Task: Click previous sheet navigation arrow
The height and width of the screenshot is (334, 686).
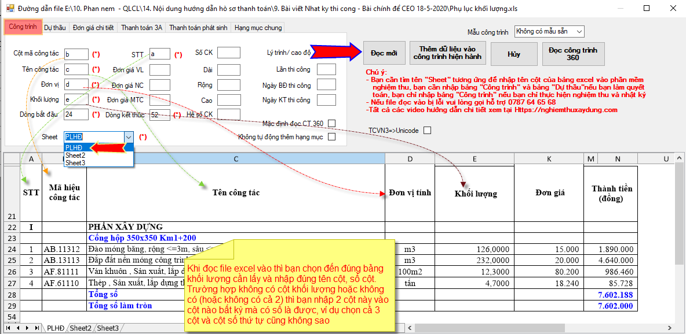Action: coord(19,328)
